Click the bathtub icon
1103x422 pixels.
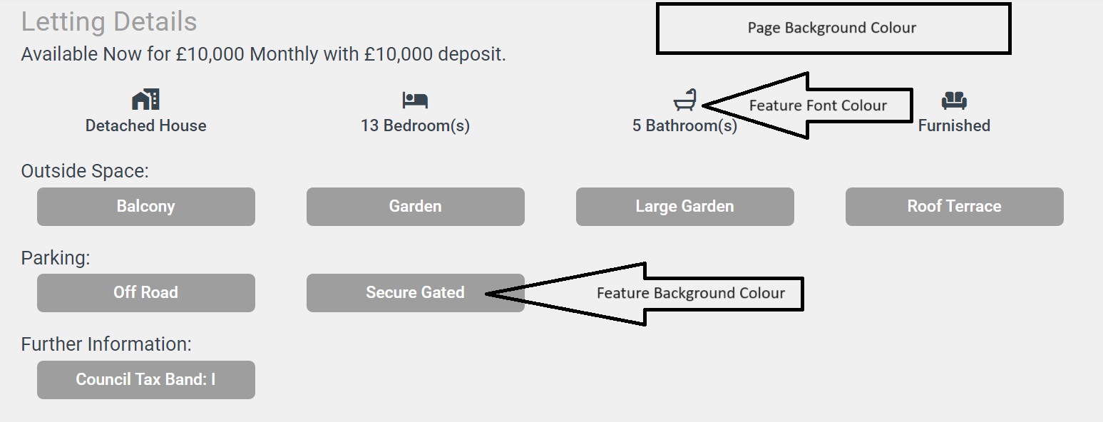click(x=684, y=100)
